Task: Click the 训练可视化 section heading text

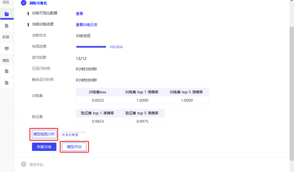Action: pyautogui.click(x=38, y=3)
